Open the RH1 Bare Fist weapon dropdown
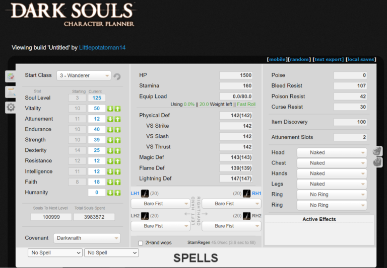Screen dimensions: 387x268 tap(231, 204)
